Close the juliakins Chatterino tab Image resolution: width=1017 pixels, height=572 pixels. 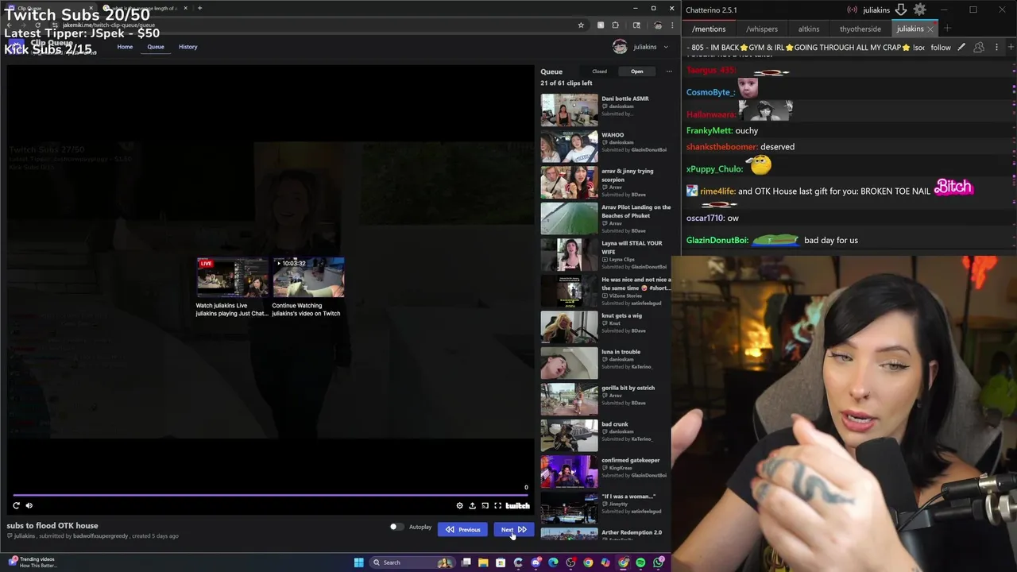(x=930, y=29)
